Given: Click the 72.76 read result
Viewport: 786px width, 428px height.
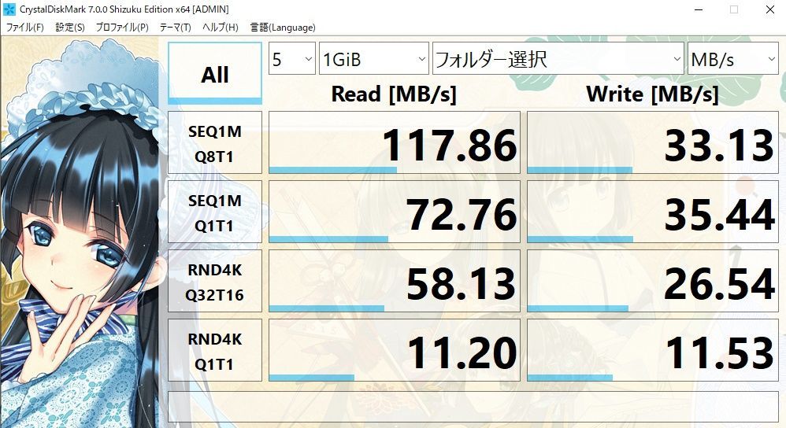Looking at the screenshot, I should (x=395, y=212).
